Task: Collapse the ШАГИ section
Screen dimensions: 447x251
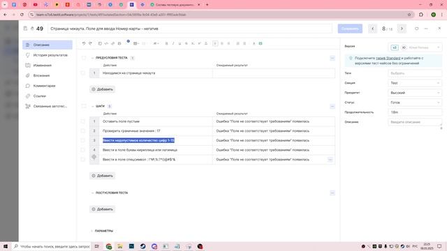Action: (x=92, y=107)
